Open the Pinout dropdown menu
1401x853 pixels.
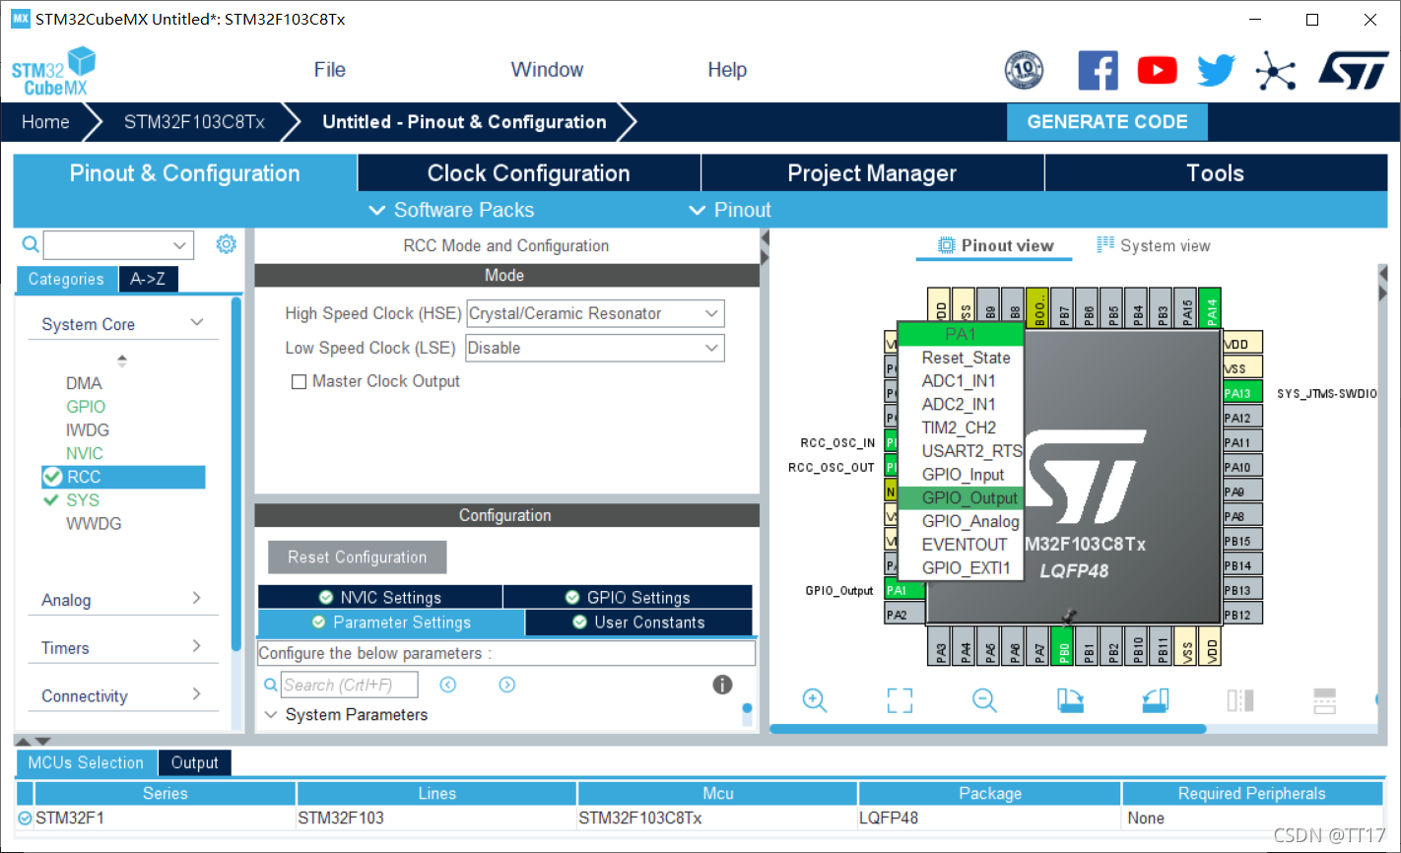coord(730,210)
